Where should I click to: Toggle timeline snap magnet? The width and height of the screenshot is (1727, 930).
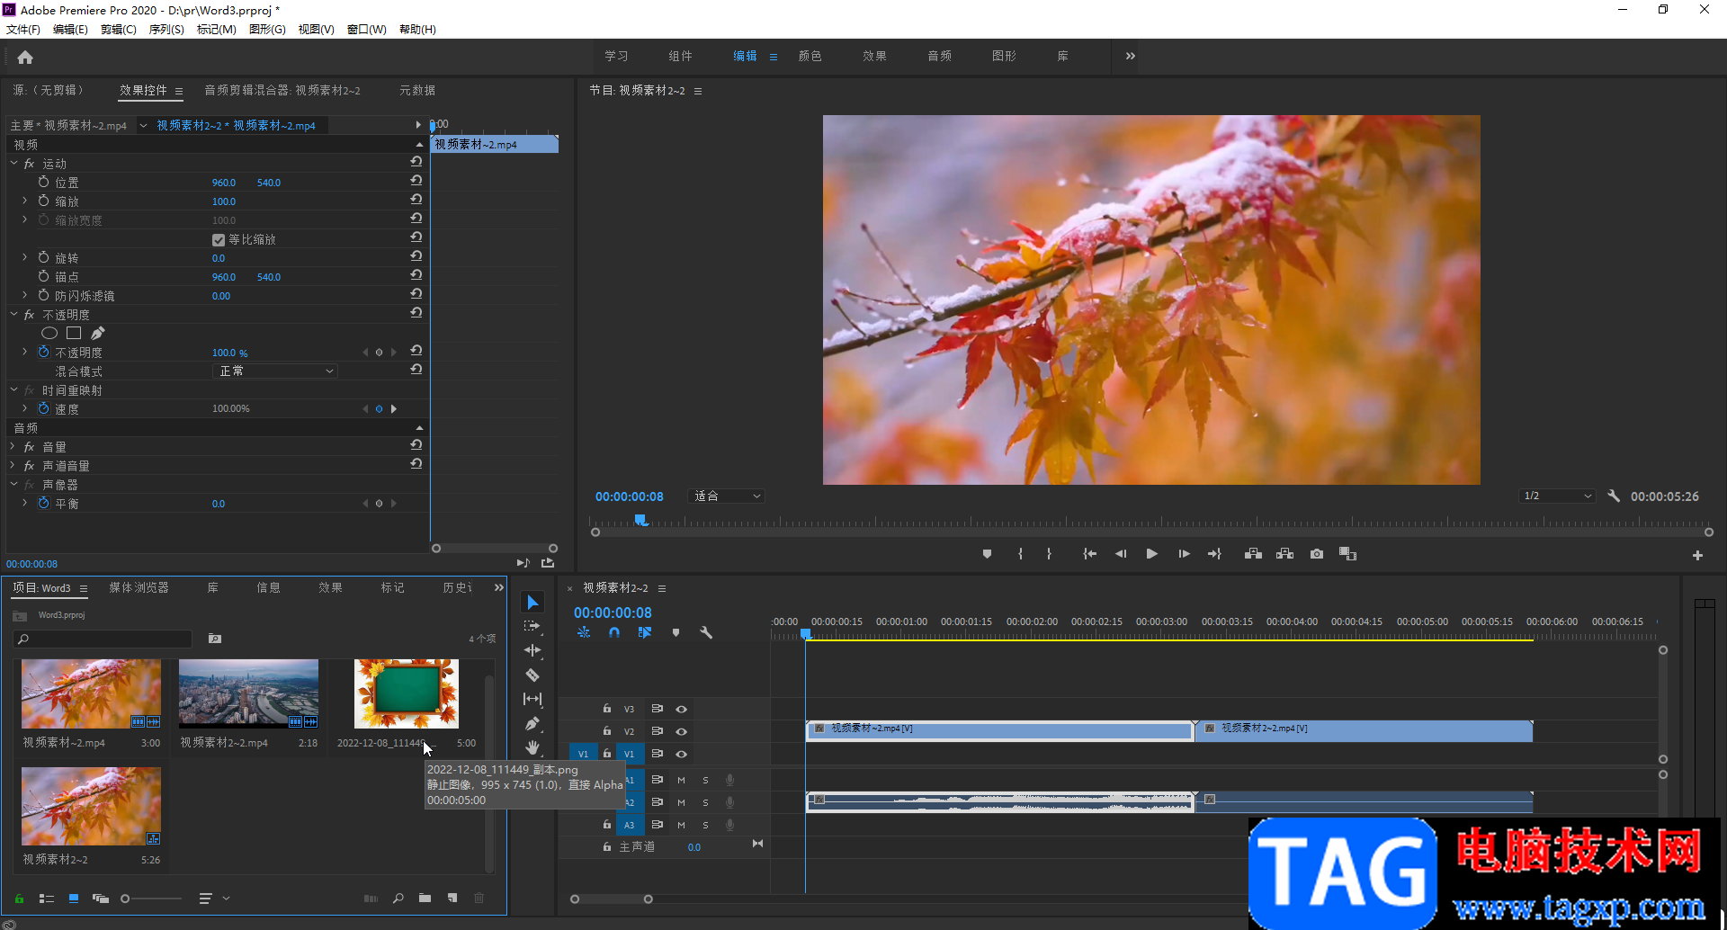[x=614, y=632]
